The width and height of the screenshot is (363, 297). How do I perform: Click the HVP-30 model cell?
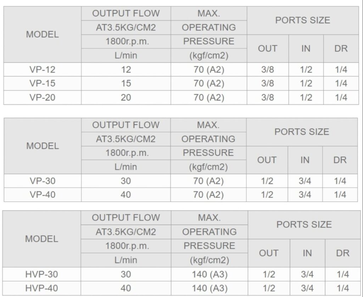tap(42, 274)
